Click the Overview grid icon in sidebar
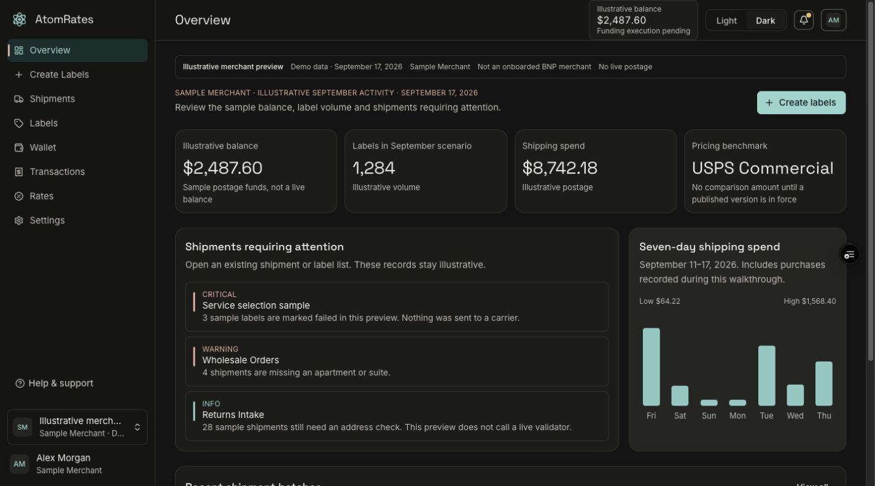 [x=19, y=50]
